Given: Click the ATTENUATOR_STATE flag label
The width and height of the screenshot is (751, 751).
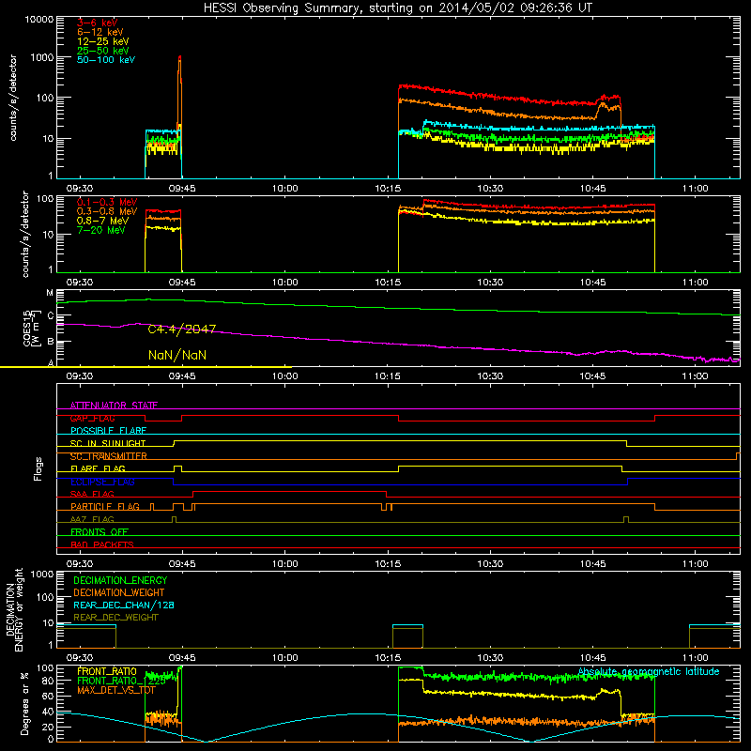Looking at the screenshot, I should [x=114, y=406].
